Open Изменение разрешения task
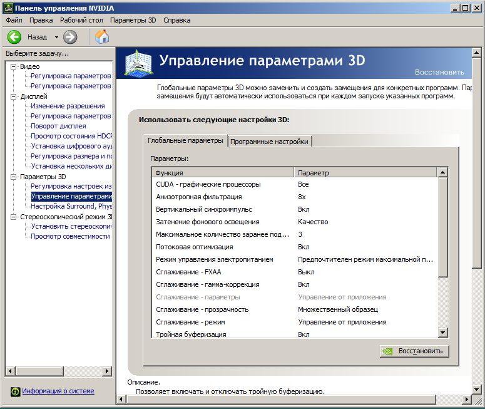Image resolution: width=485 pixels, height=409 pixels. tap(68, 106)
